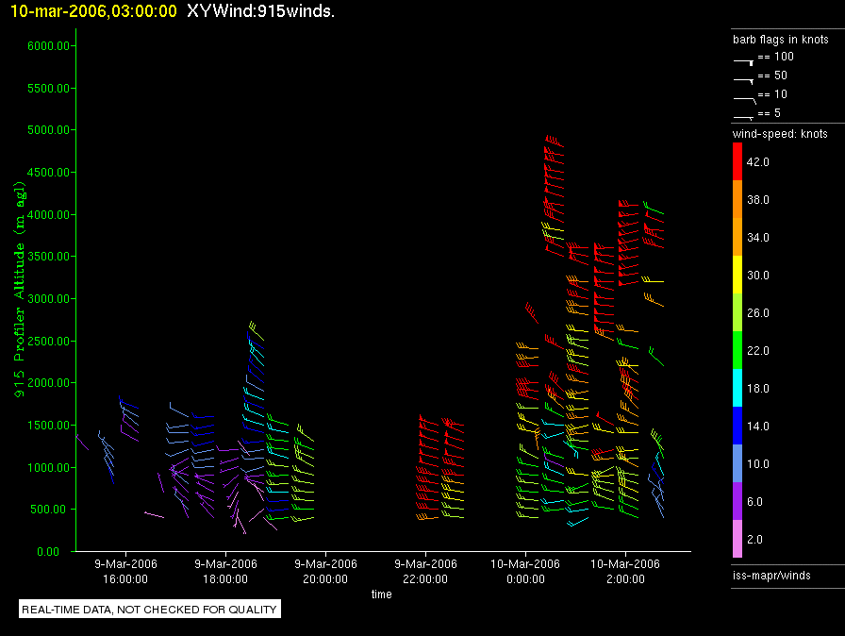Screen dimensions: 845x636
Task: Click the 9-Mar-2006 16:00:00 time tick label
Action: point(125,570)
